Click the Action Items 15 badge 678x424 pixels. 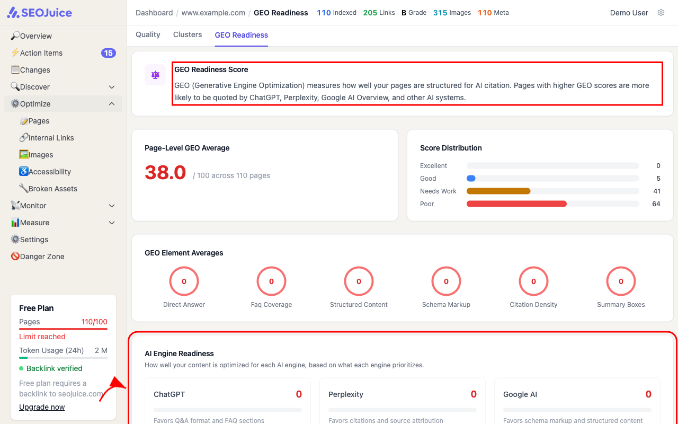(109, 53)
